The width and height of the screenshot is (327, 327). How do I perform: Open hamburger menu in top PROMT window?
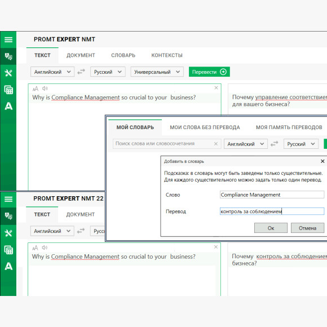[8, 39]
